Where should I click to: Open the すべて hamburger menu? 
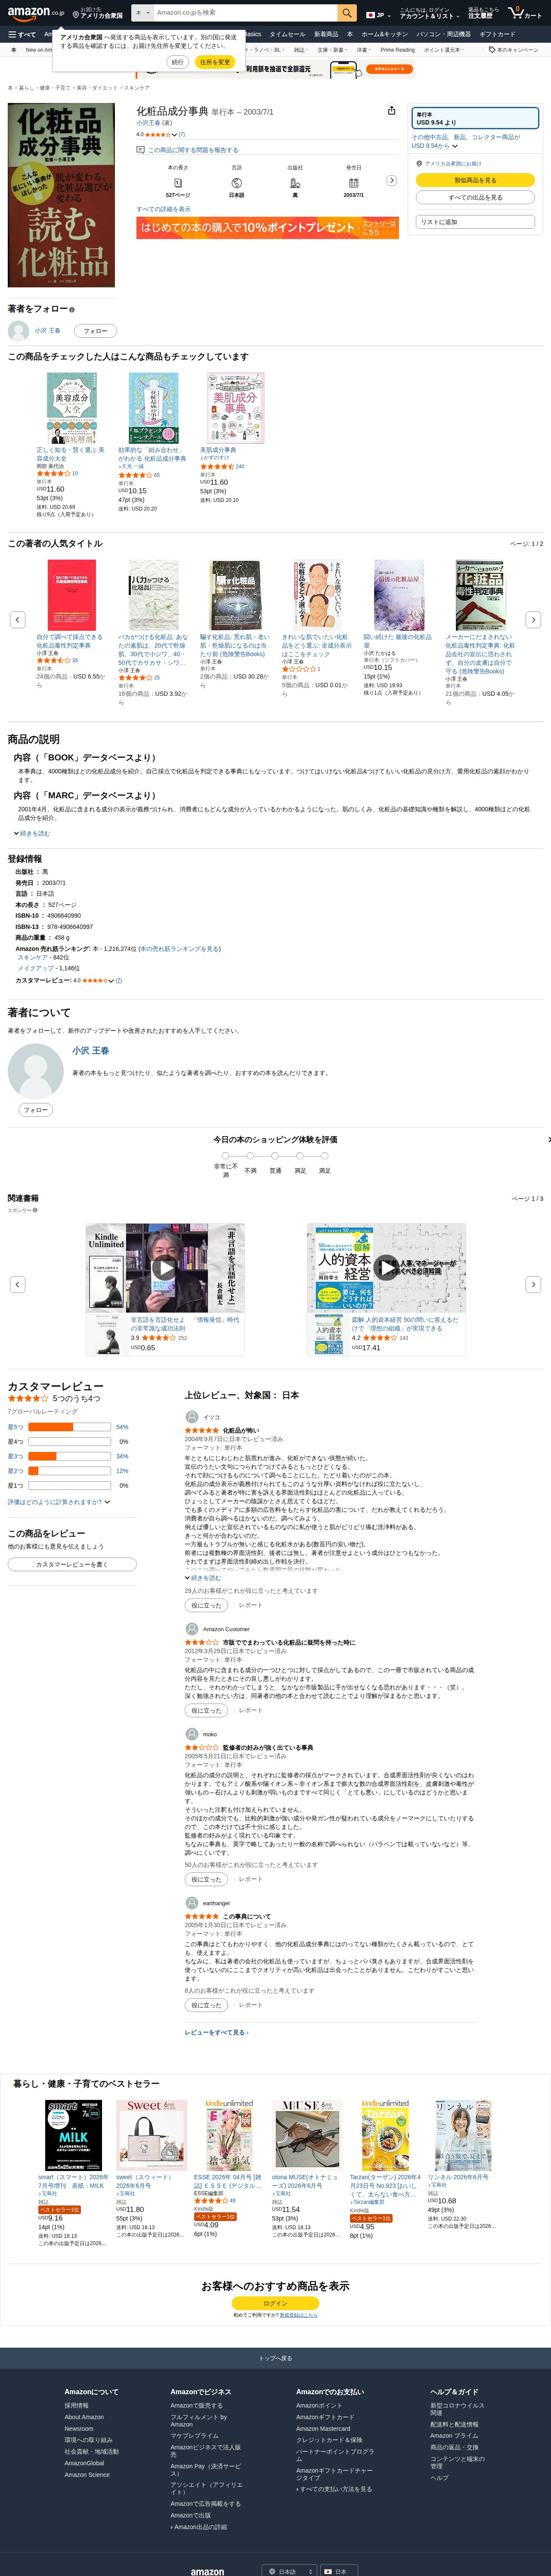click(22, 34)
